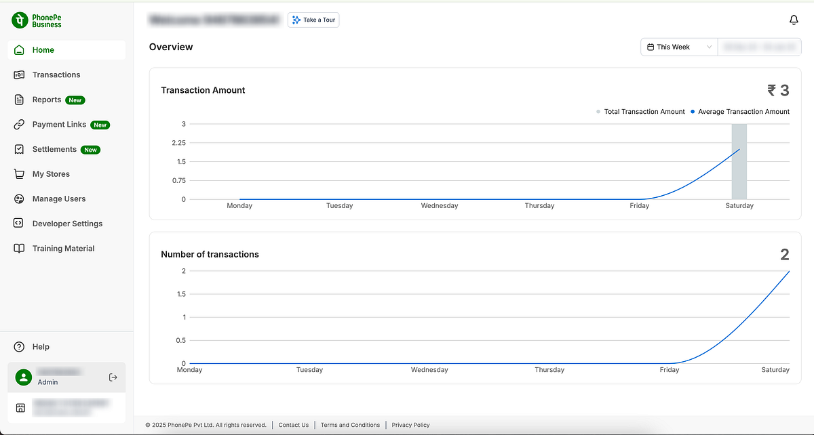This screenshot has width=814, height=435.
Task: Navigate to Payment Links
Action: (x=66, y=125)
